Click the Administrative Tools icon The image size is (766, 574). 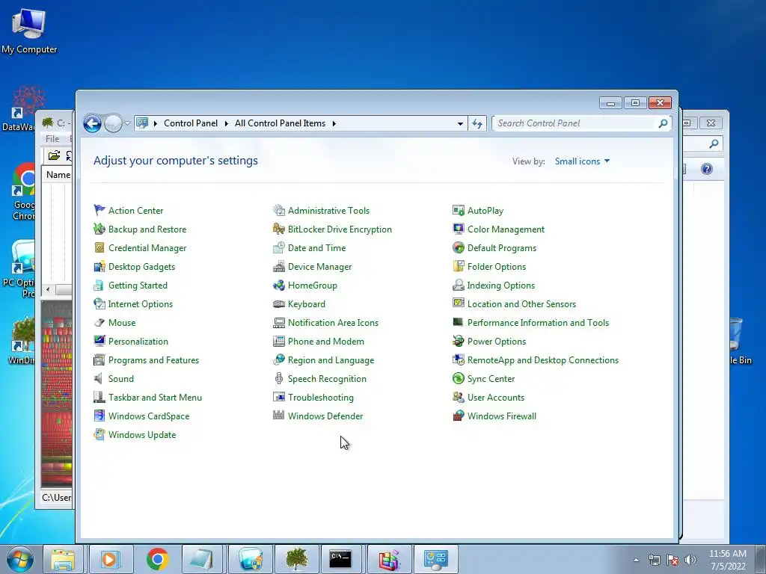[x=279, y=210]
